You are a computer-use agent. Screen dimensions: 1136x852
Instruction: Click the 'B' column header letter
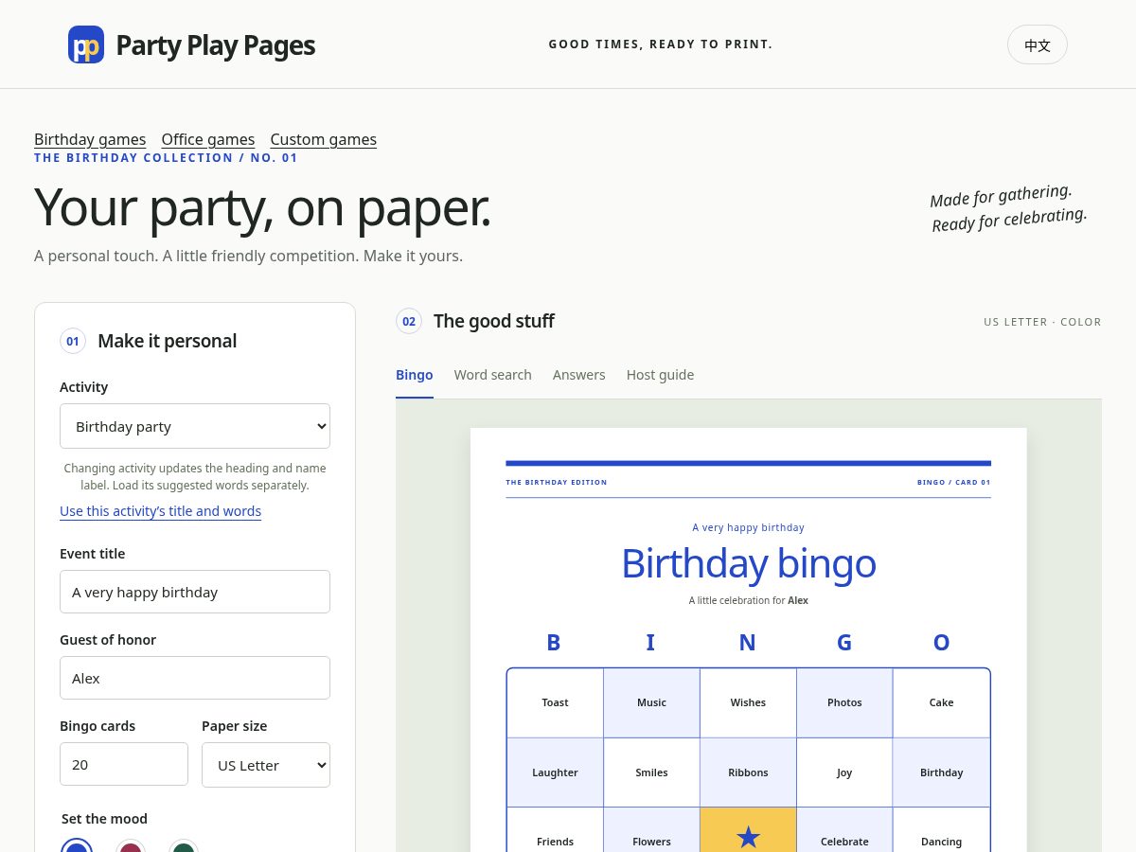pos(554,643)
